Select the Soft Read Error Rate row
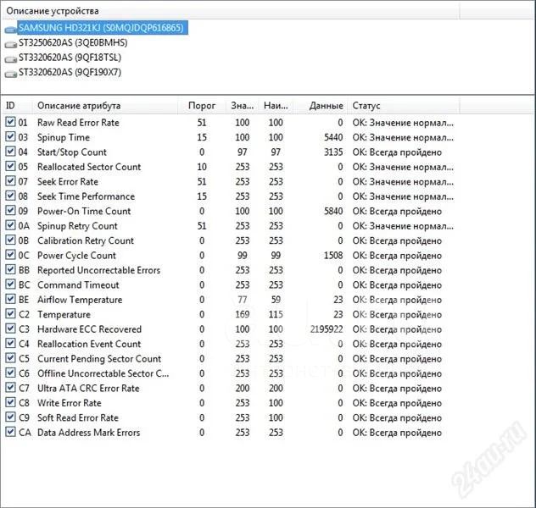 (x=230, y=417)
